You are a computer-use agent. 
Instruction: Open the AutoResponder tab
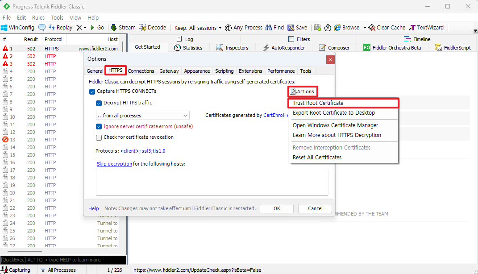pyautogui.click(x=284, y=48)
